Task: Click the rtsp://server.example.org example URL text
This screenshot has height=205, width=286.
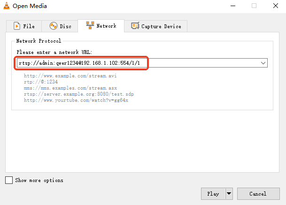Action: 79,94
